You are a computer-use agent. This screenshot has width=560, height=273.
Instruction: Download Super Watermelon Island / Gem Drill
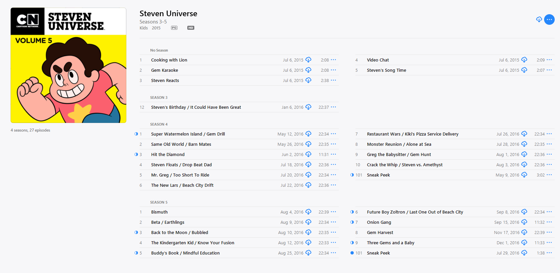[308, 134]
